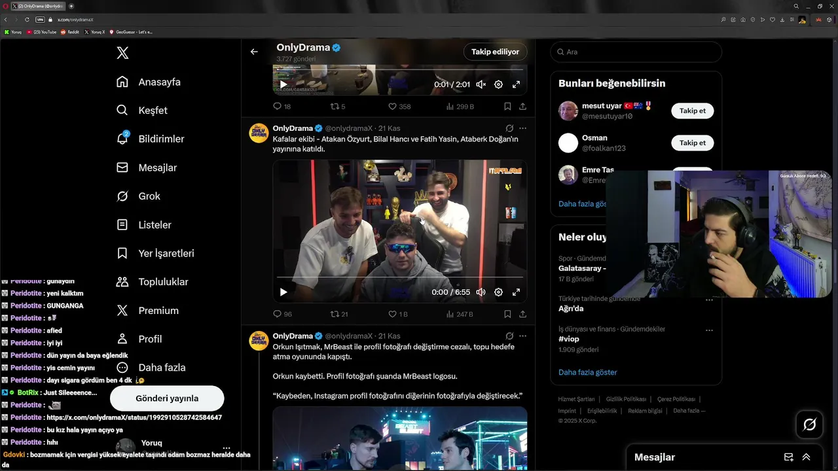Click Daha fazla göster under trends
838x471 pixels.
click(x=588, y=372)
